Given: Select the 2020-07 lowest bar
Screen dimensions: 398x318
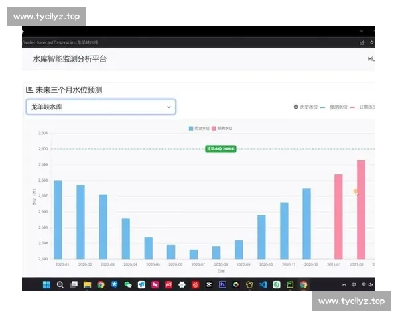Looking at the screenshot, I should (x=194, y=254).
